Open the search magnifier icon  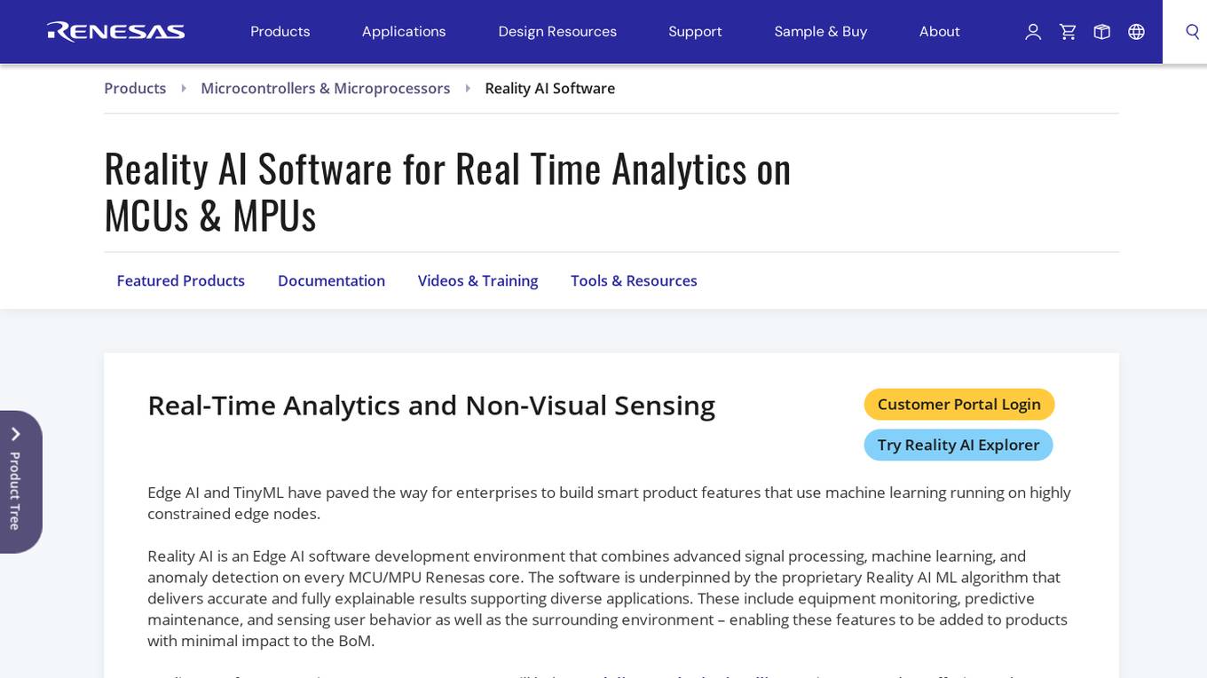pyautogui.click(x=1193, y=32)
